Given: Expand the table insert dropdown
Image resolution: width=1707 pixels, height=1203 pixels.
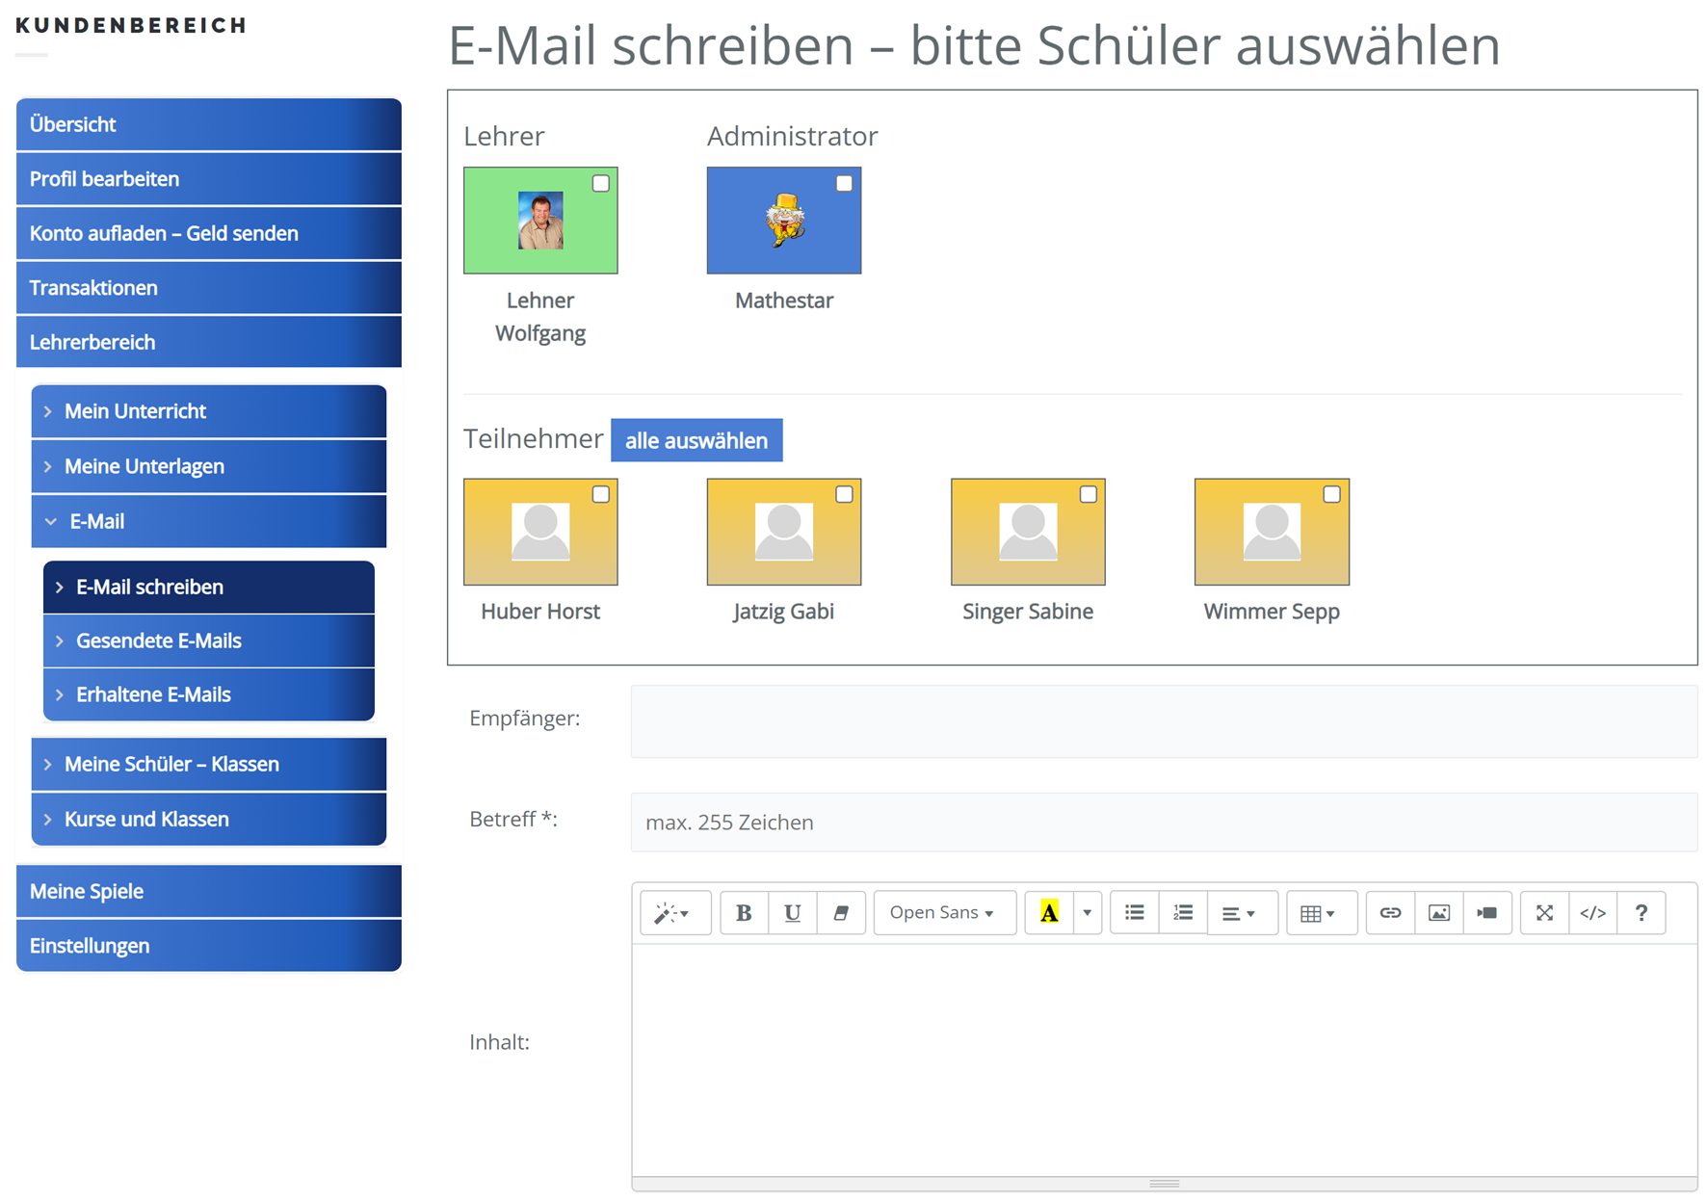Looking at the screenshot, I should 1317,912.
